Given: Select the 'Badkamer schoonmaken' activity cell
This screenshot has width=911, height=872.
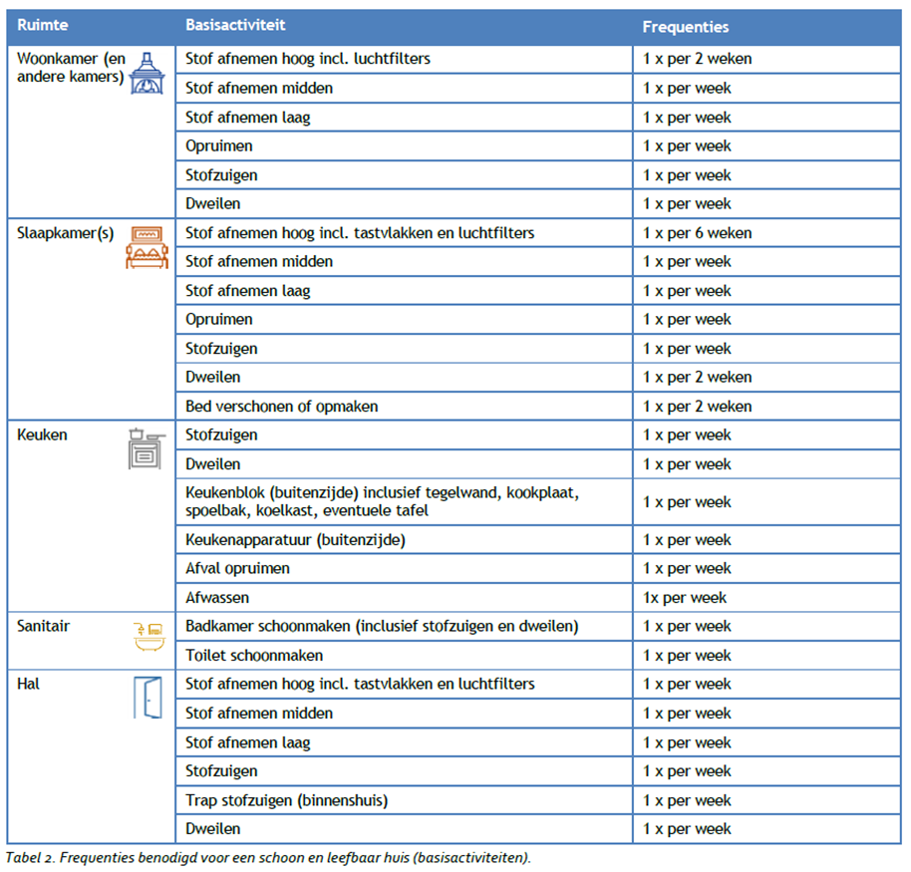Looking at the screenshot, I should 381,627.
